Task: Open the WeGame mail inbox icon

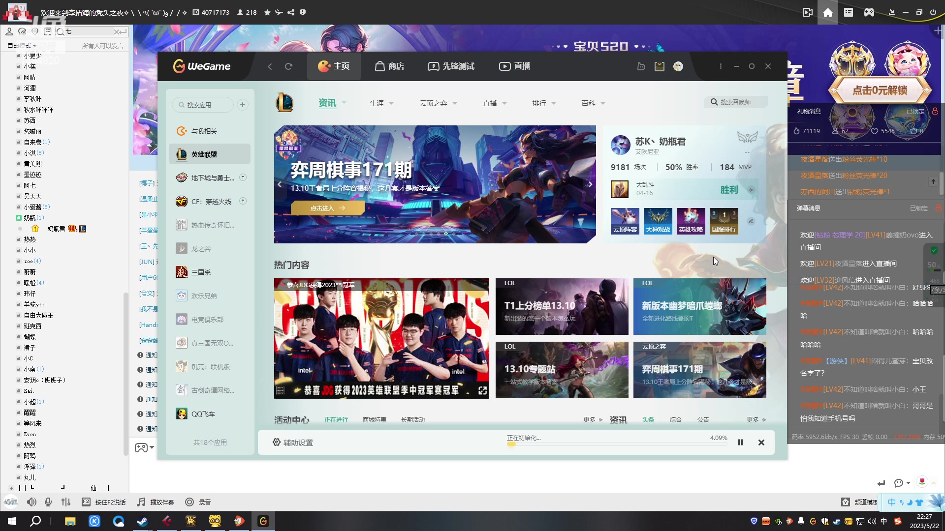Action: (660, 66)
